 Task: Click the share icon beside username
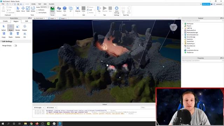(x=214, y=4)
